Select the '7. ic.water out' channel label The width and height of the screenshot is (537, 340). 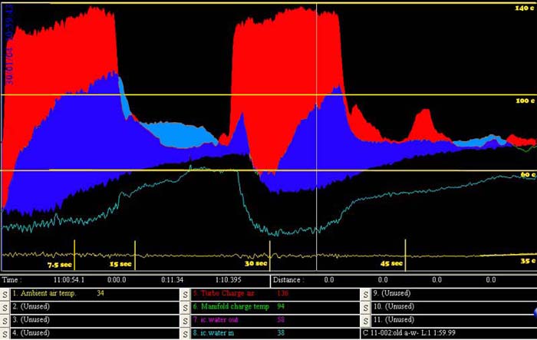point(216,320)
